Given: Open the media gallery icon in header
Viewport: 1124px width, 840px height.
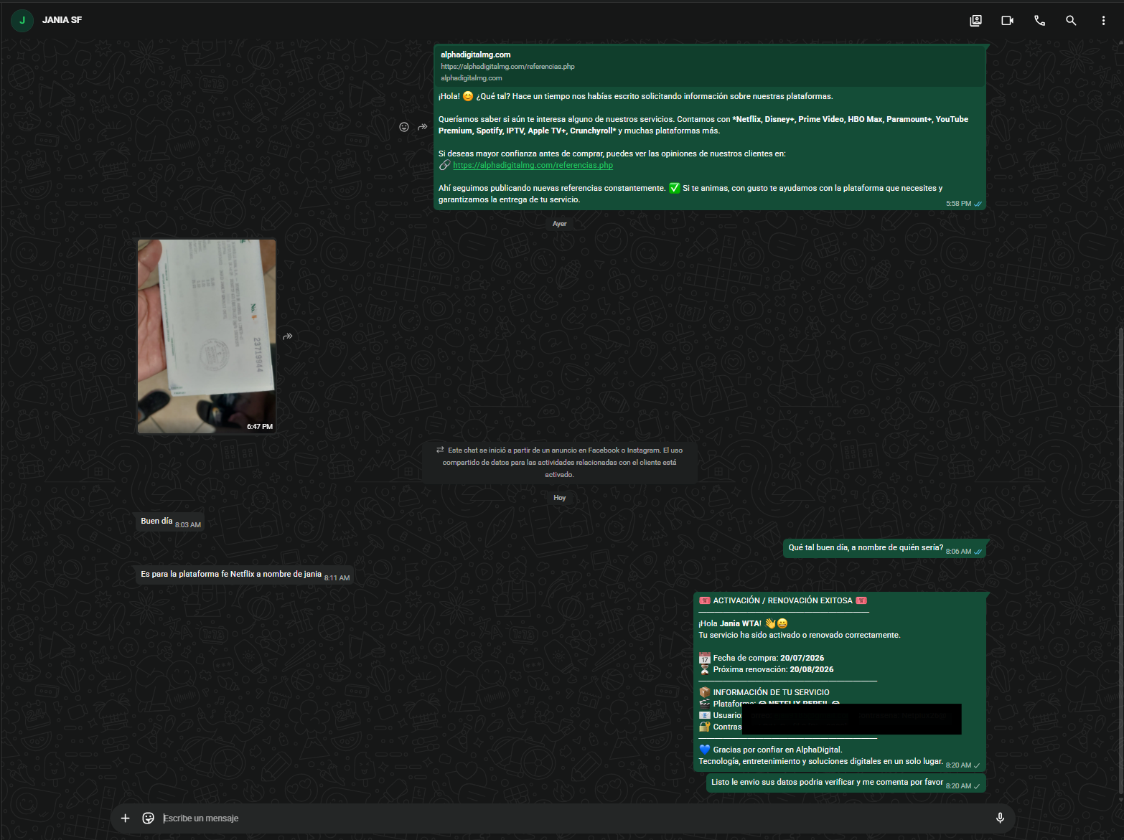Looking at the screenshot, I should click(975, 21).
